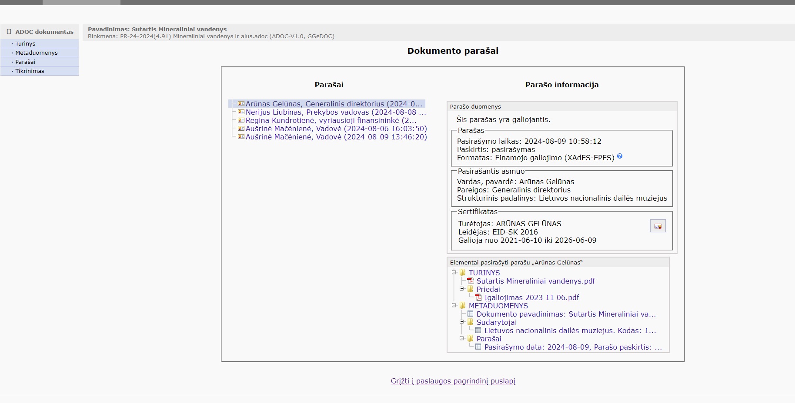
Task: Go to Metaduomenys in the sidebar menu
Action: pyautogui.click(x=37, y=53)
